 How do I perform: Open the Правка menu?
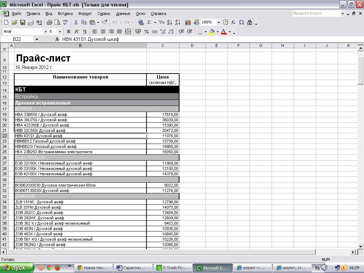pos(33,14)
